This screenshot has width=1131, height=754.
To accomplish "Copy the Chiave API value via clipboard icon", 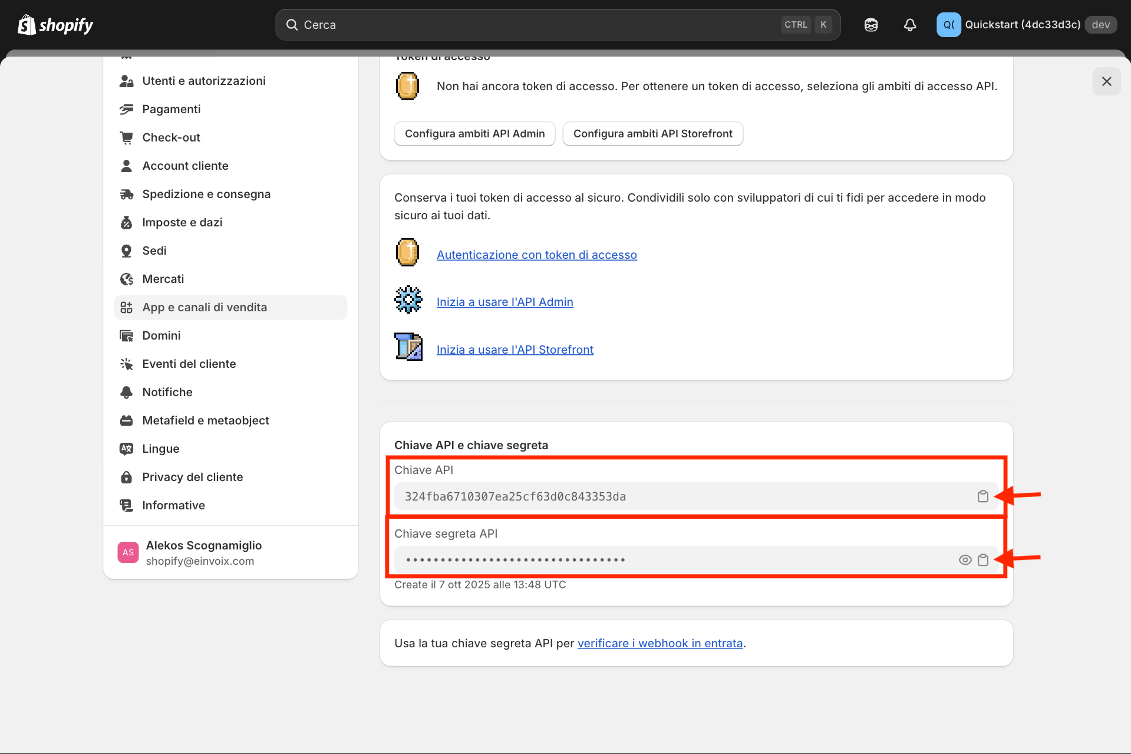I will tap(982, 496).
